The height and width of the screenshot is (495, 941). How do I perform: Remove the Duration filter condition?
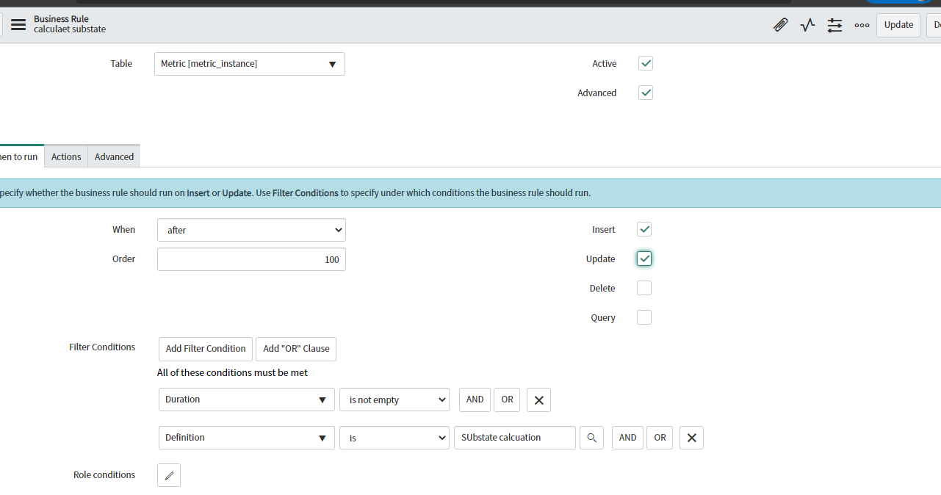tap(538, 400)
